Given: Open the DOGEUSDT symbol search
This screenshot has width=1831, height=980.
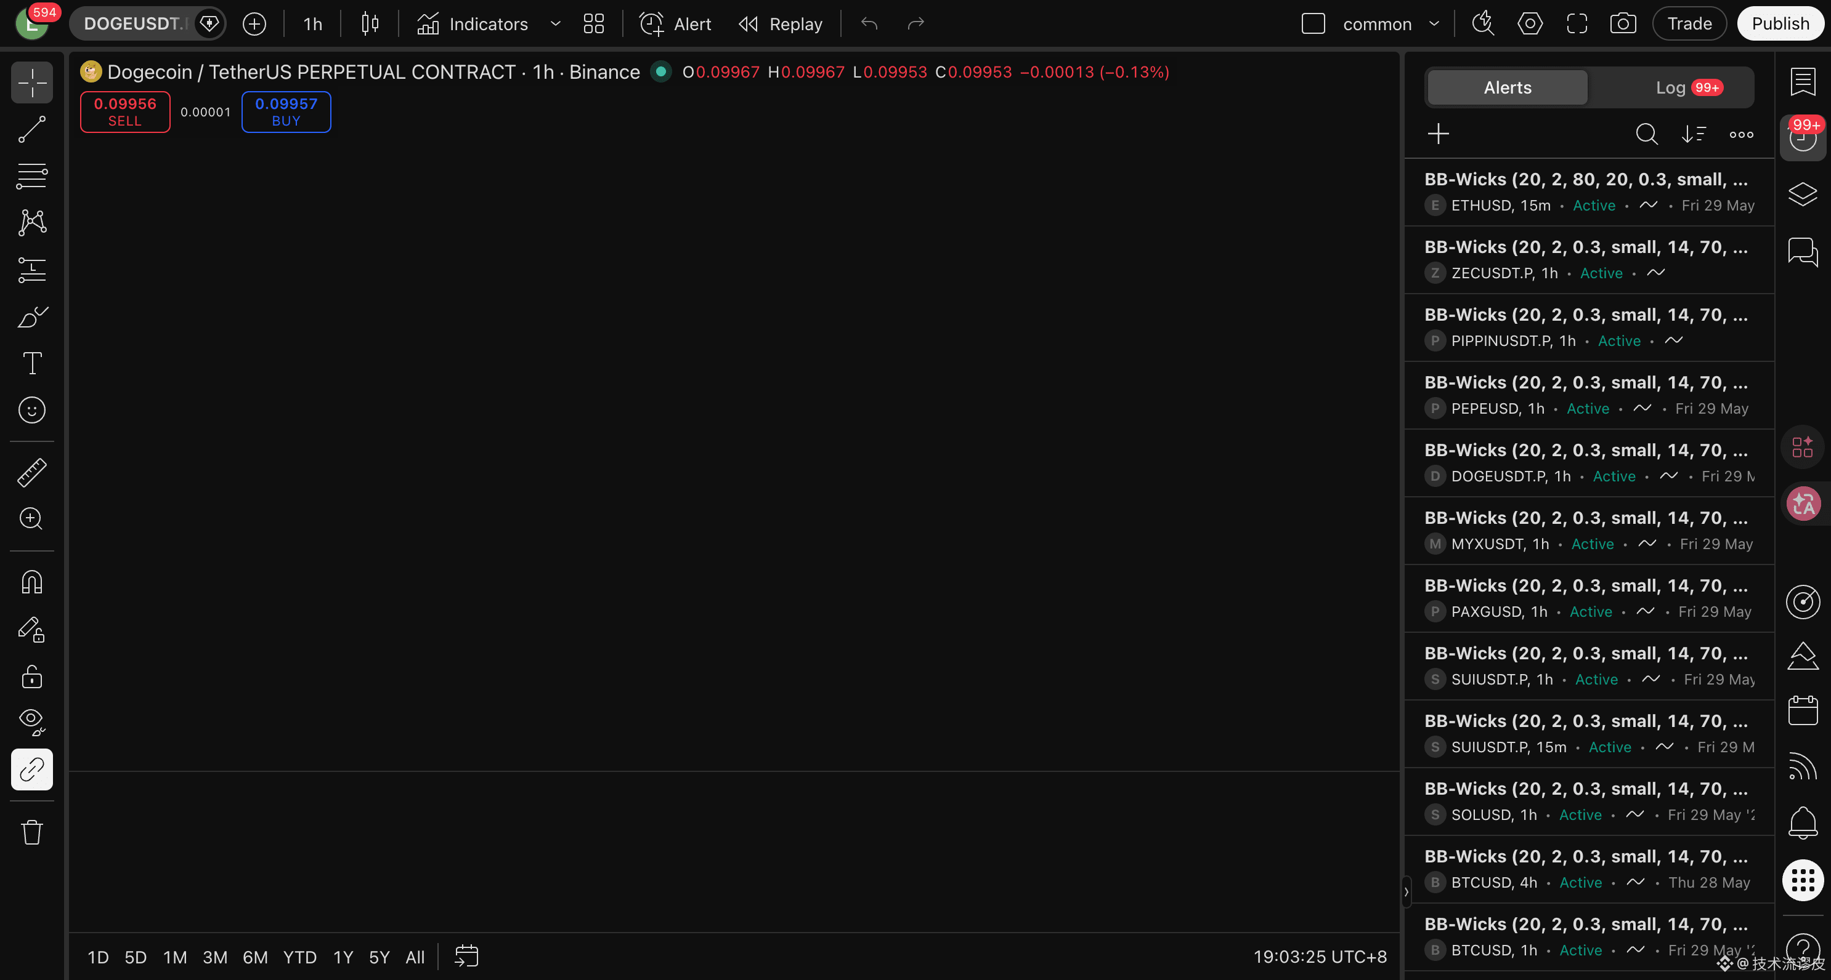Looking at the screenshot, I should pyautogui.click(x=135, y=23).
